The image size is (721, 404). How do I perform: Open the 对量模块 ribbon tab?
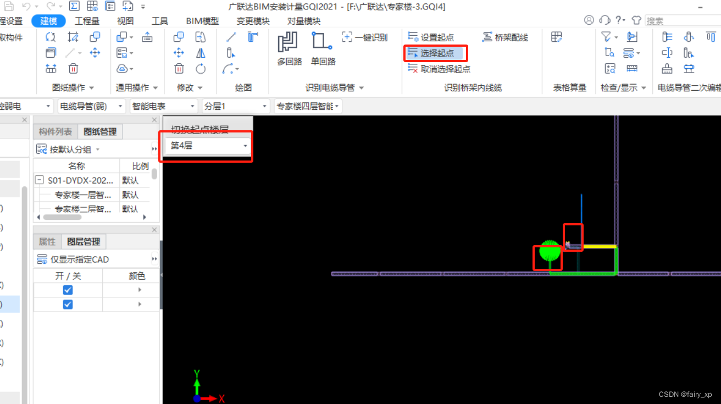point(304,21)
